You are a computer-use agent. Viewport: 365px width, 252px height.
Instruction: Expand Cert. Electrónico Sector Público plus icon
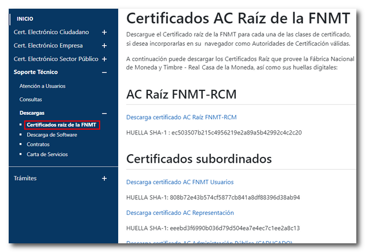pyautogui.click(x=104, y=59)
